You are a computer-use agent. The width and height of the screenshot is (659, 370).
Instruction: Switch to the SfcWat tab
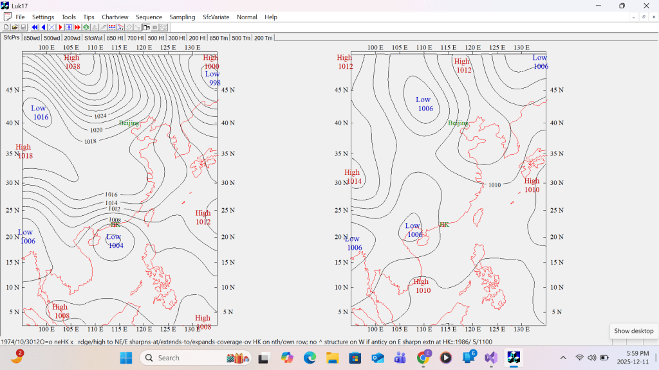click(93, 38)
